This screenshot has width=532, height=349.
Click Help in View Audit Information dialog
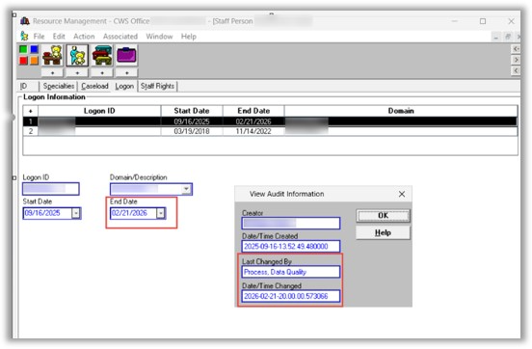(x=383, y=233)
